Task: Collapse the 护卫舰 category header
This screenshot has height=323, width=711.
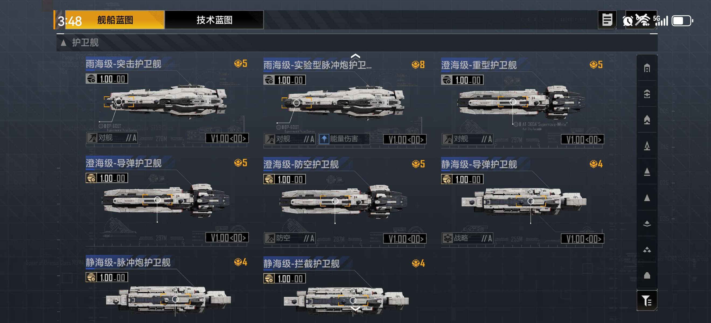Action: (357, 43)
